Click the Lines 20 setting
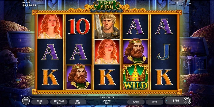Viewport: 214px width, 107px height. [40, 102]
